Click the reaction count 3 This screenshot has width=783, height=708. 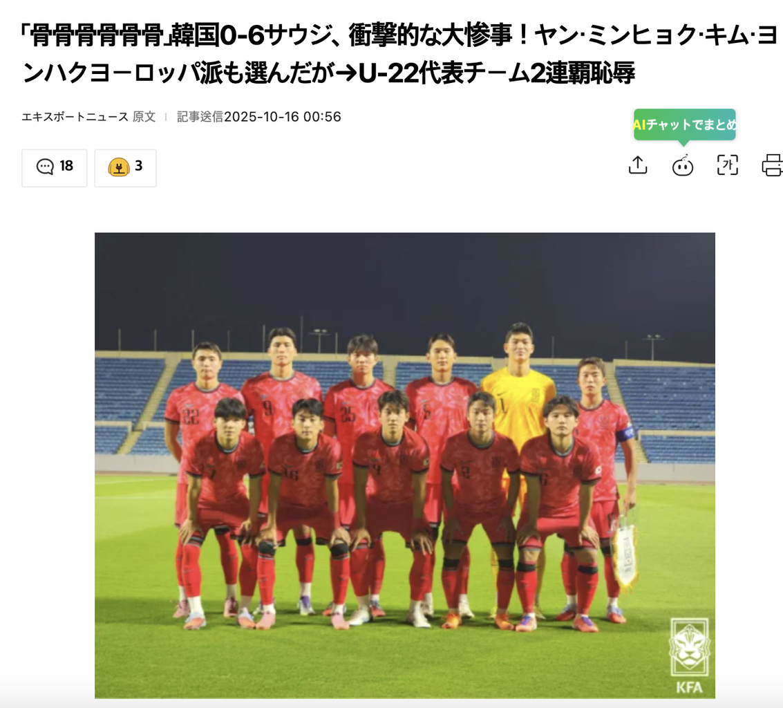(x=139, y=166)
